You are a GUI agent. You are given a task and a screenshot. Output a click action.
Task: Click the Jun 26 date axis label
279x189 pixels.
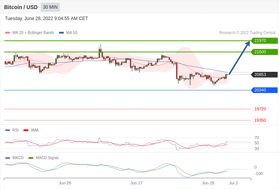pos(65,183)
